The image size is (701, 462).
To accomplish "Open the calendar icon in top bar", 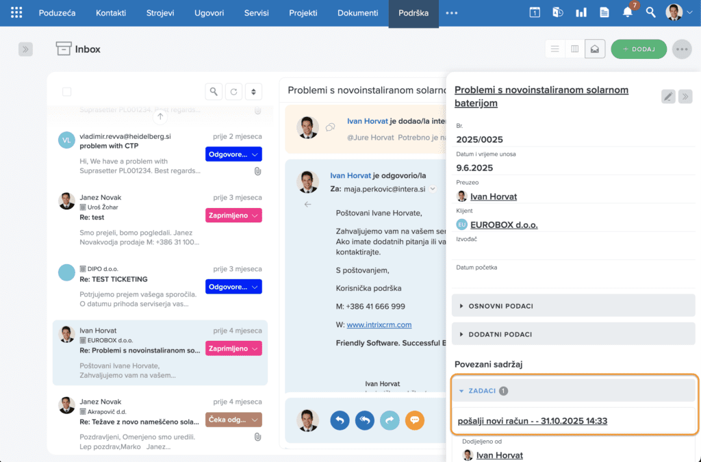I will (535, 12).
